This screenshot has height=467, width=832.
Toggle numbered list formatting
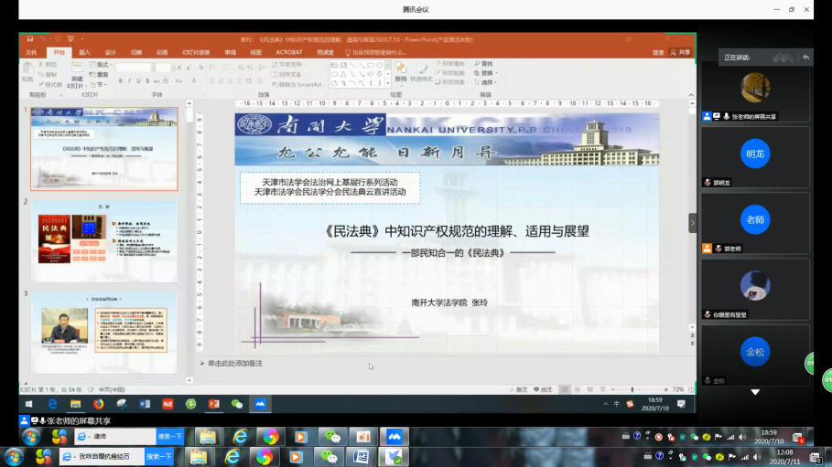pos(226,68)
